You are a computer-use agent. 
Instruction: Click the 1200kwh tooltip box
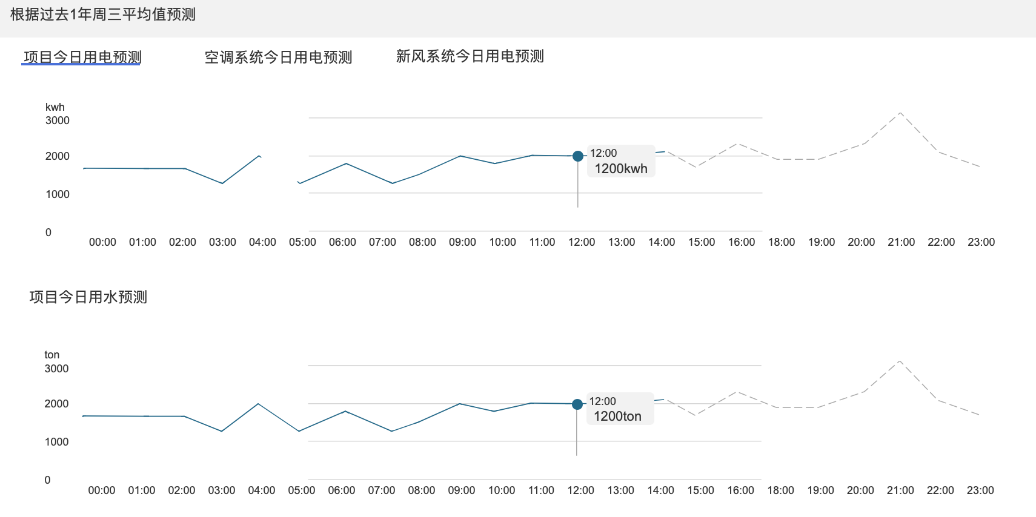621,162
